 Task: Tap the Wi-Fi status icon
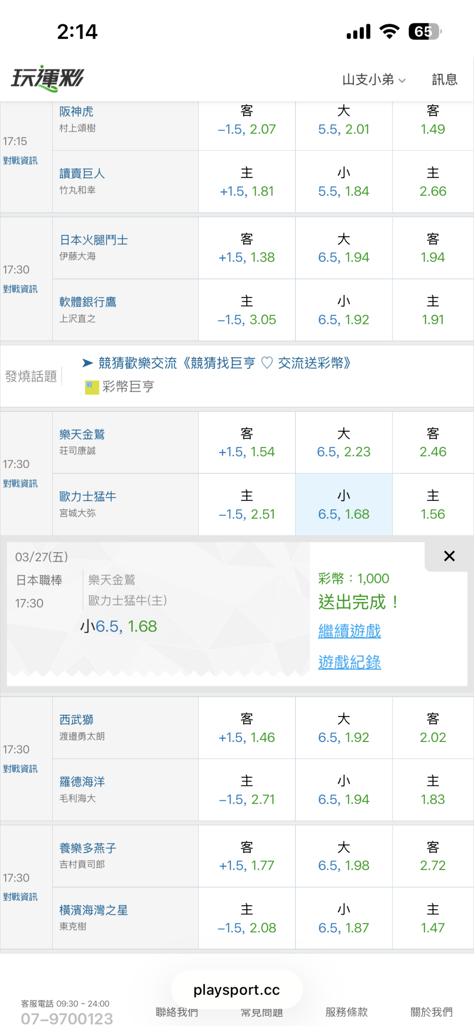click(x=389, y=32)
